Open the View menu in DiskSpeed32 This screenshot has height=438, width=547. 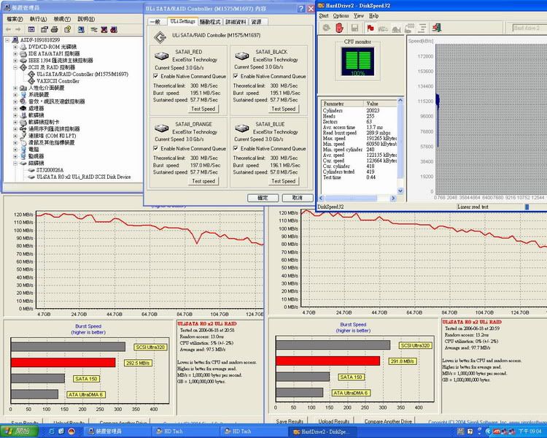point(359,16)
